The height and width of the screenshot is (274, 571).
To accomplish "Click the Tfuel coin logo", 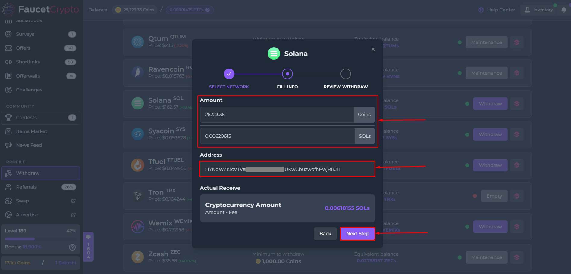I will coord(138,165).
